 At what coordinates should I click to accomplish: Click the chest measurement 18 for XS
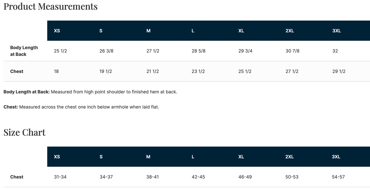click(56, 71)
